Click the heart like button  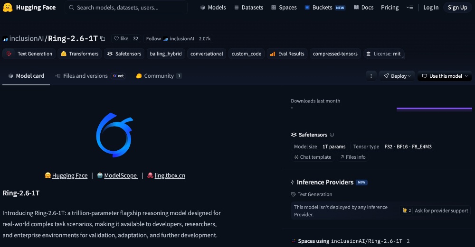[x=121, y=38]
